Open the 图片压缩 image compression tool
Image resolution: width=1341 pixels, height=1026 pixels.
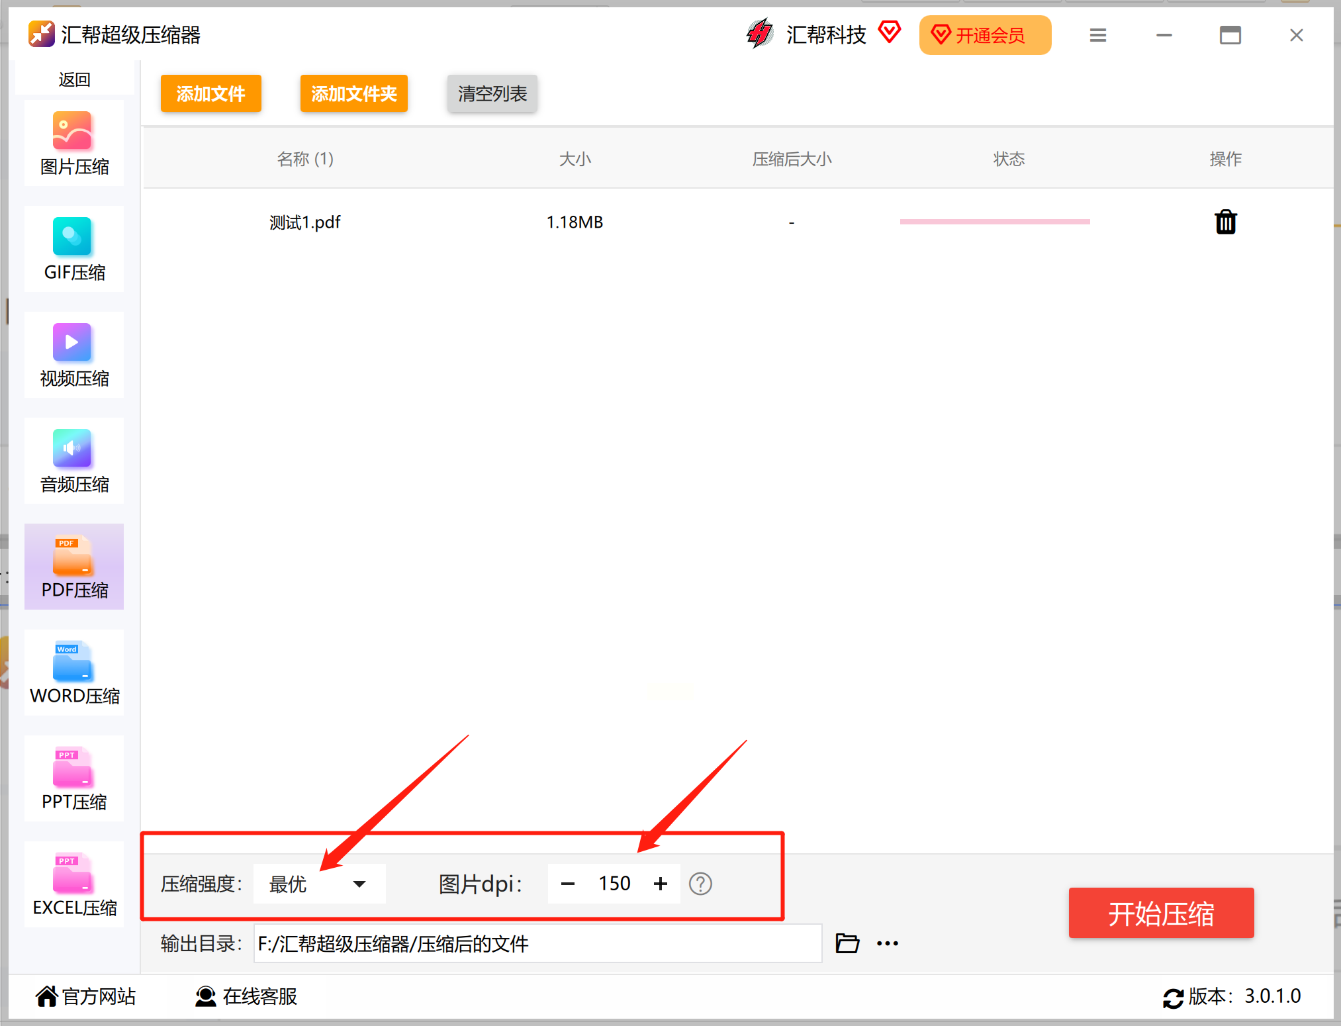coord(74,144)
